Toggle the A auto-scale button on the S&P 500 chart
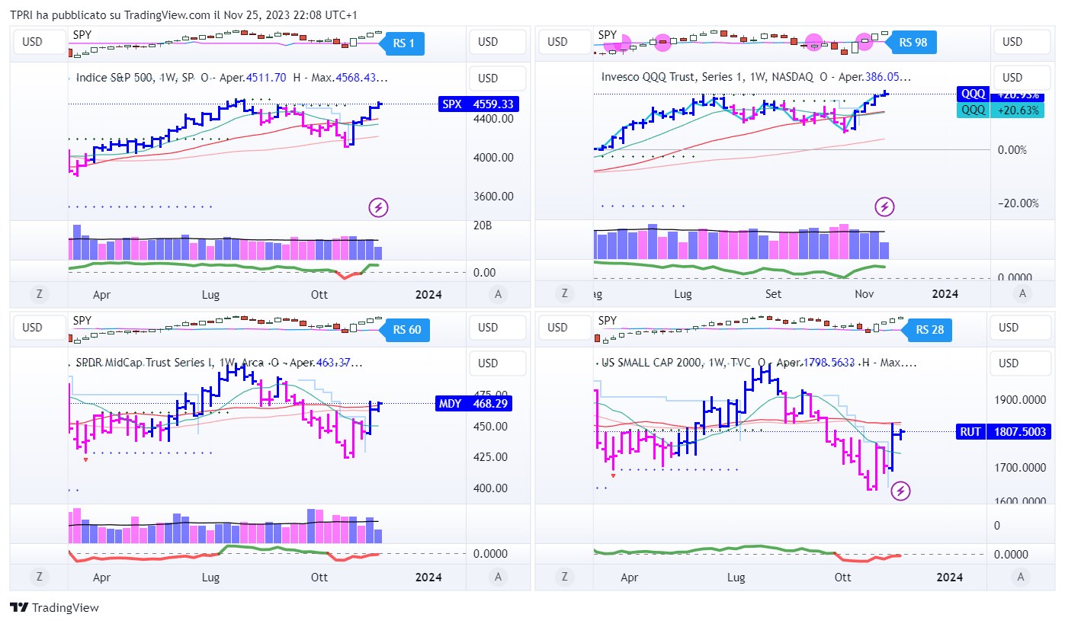 click(x=498, y=294)
